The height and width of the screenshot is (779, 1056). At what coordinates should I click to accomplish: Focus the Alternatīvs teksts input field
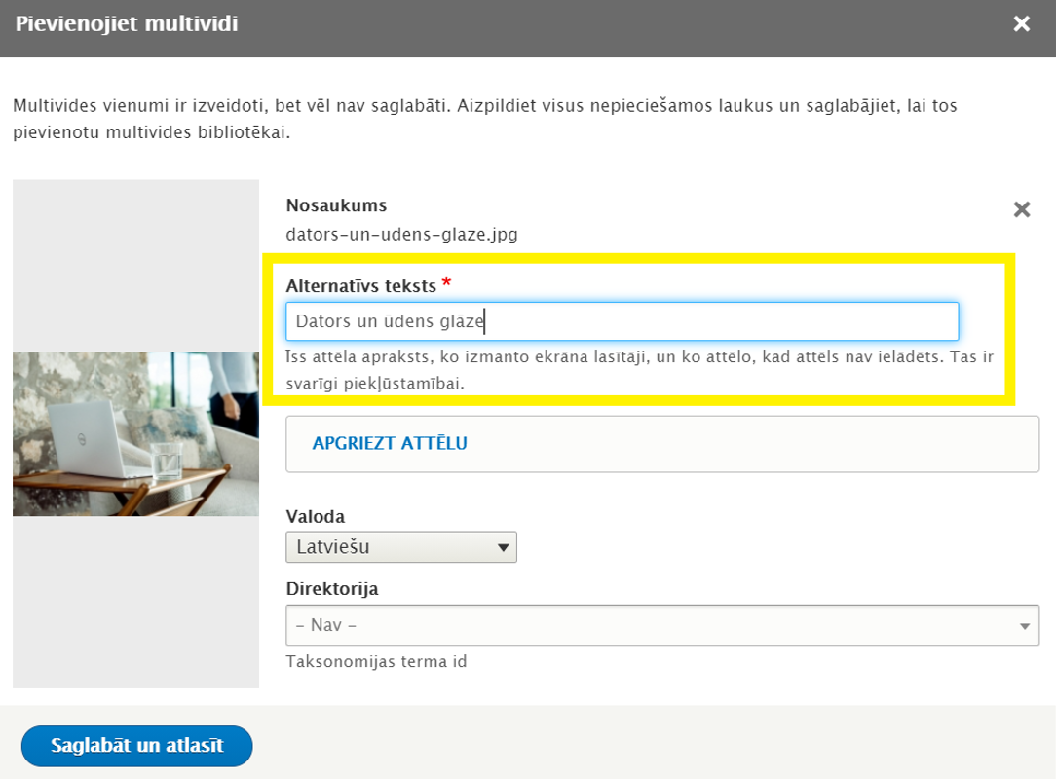pos(622,321)
